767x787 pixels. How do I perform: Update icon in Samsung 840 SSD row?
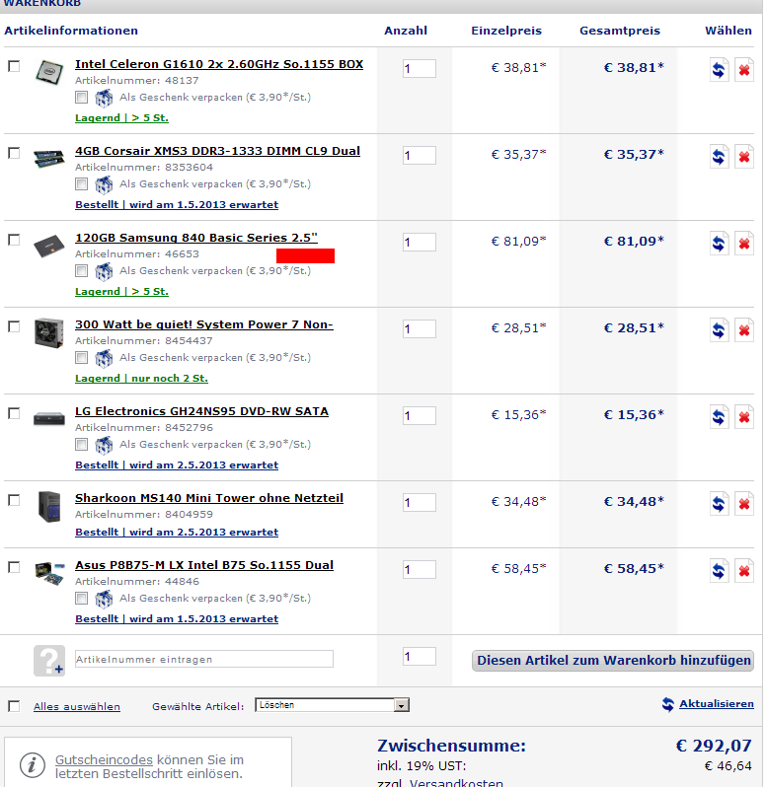719,243
